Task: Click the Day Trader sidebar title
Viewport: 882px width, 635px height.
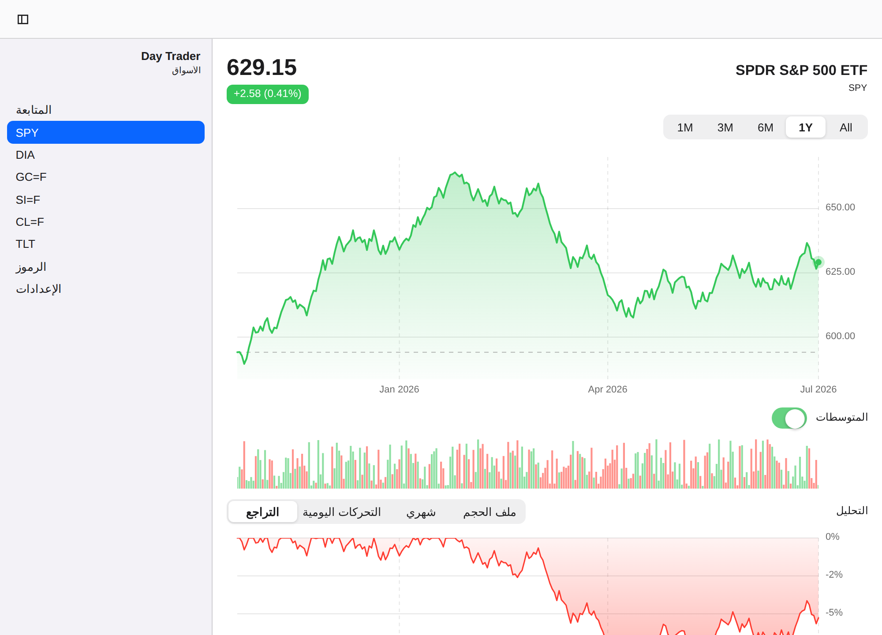Action: tap(171, 56)
